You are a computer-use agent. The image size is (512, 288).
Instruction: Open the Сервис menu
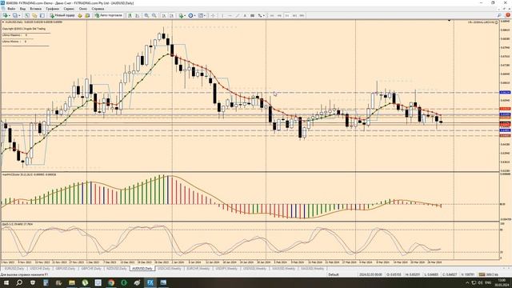[x=69, y=9]
